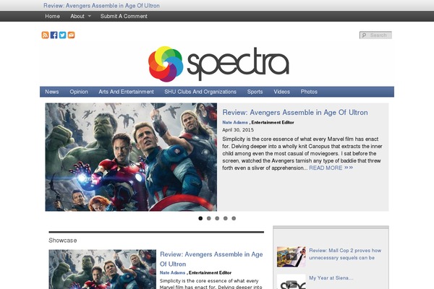Screen dimensions: 434x289
Task: Select the fifth slideshow dot
Action: coord(234,218)
